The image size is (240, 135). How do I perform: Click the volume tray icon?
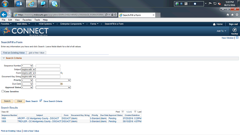point(219,3)
